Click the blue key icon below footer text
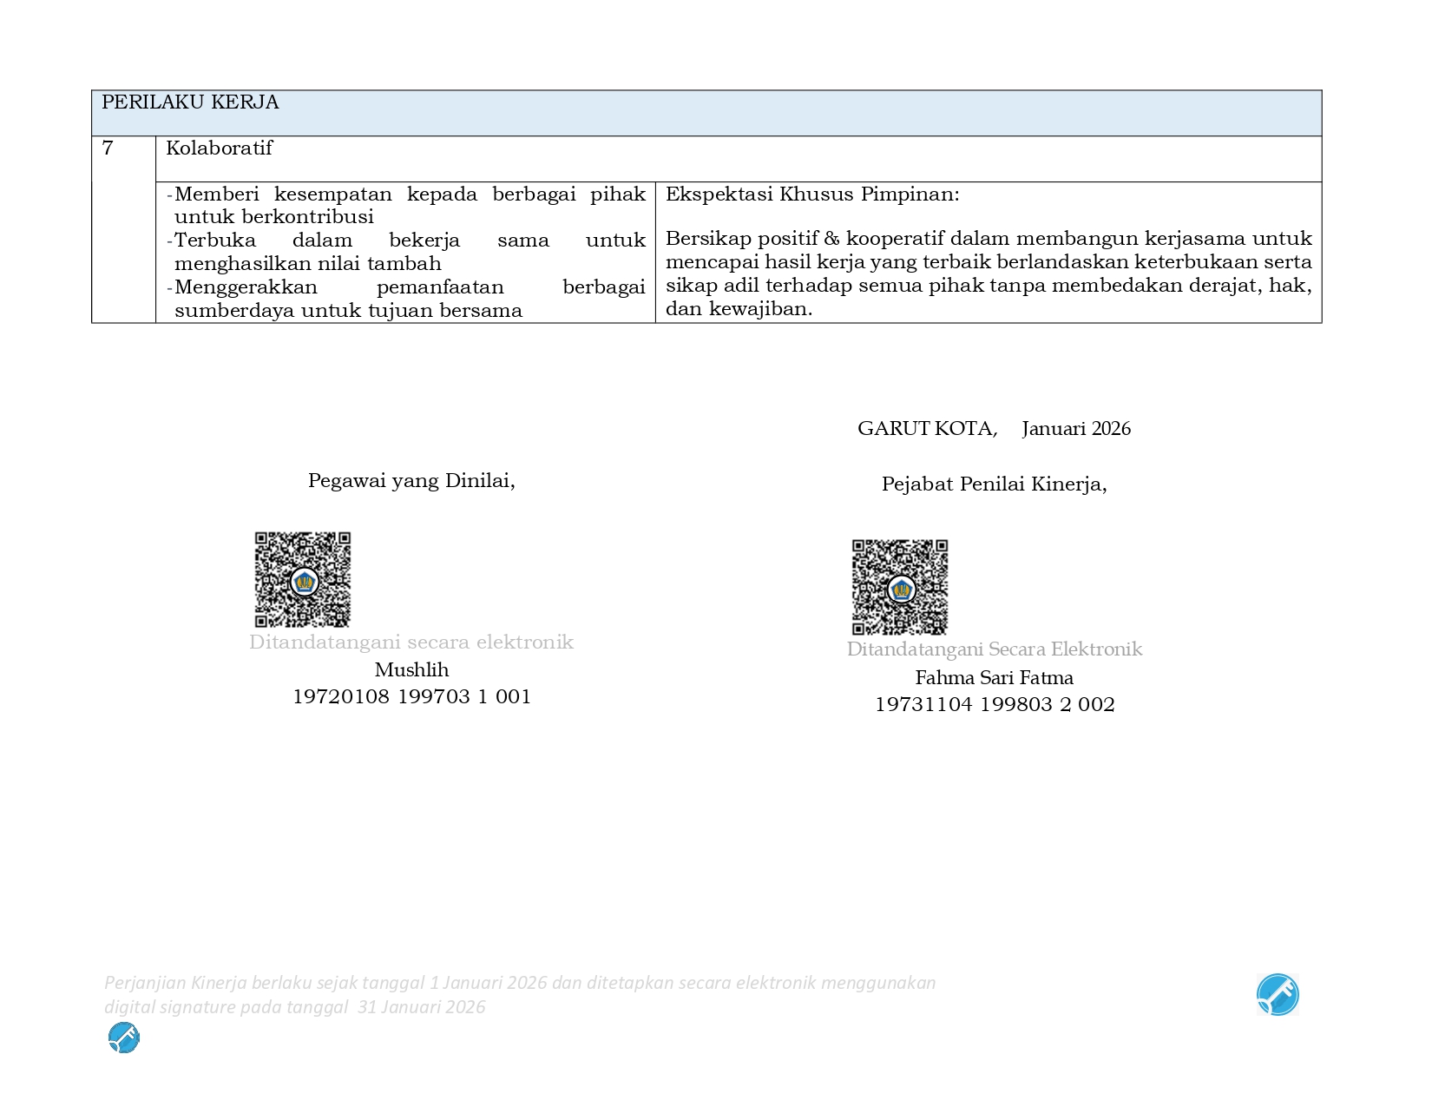The height and width of the screenshot is (1107, 1432). (124, 1038)
